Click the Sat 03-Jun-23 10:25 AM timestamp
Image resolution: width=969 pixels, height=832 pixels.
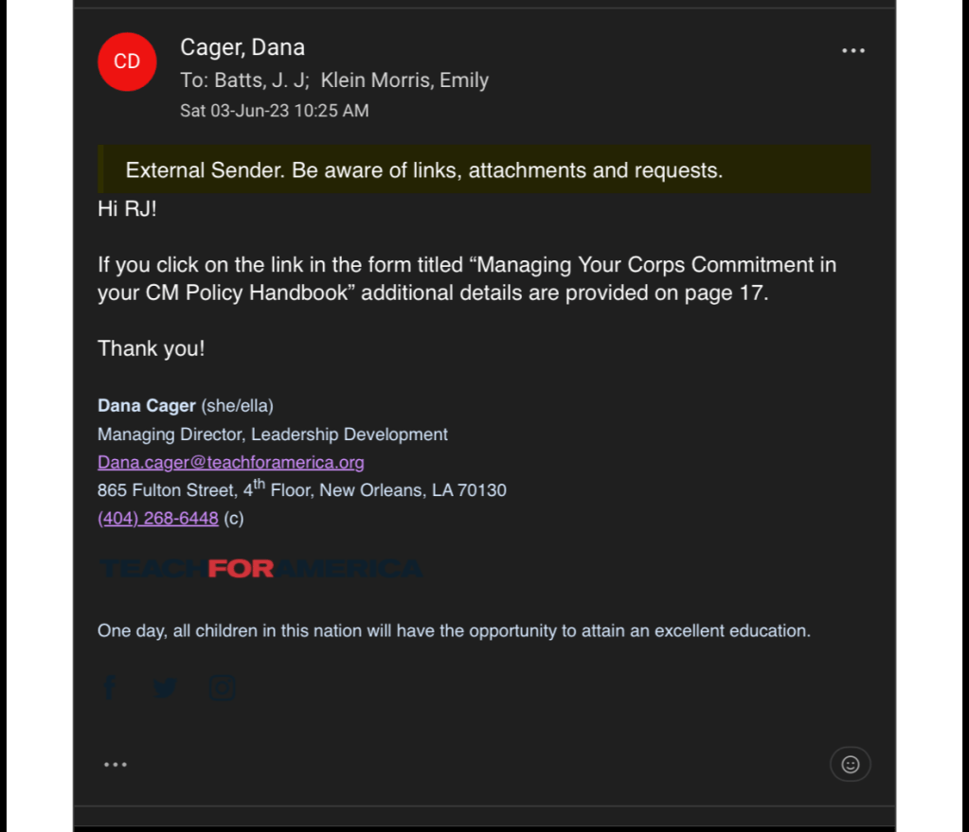pyautogui.click(x=275, y=111)
